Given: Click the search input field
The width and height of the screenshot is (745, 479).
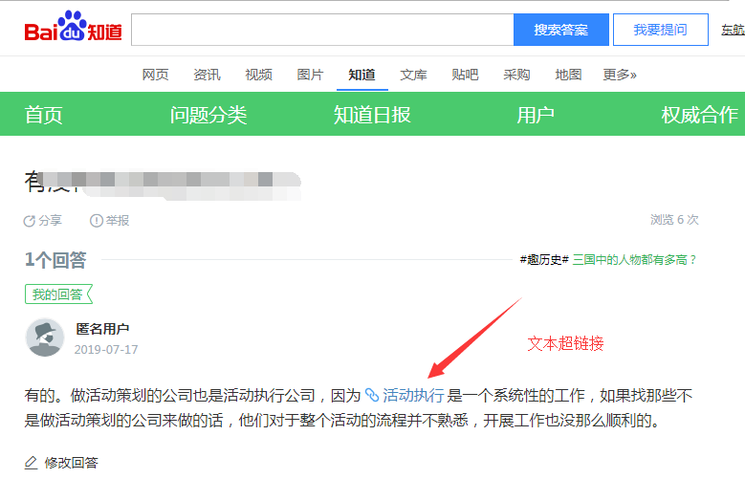Looking at the screenshot, I should pyautogui.click(x=321, y=30).
